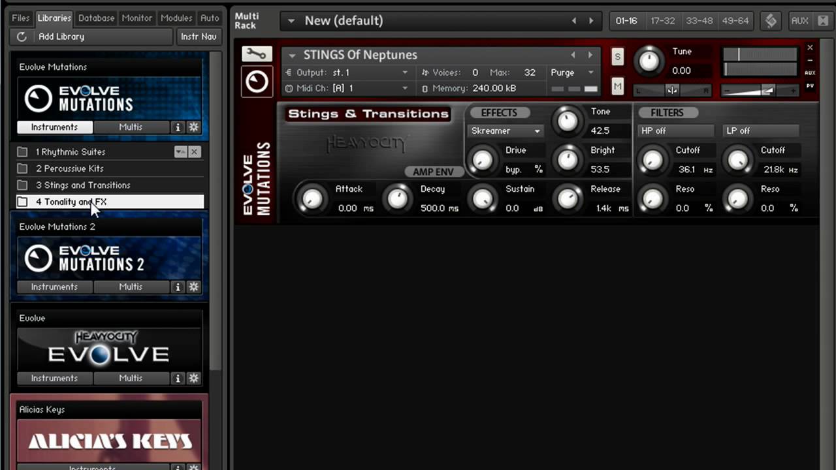The height and width of the screenshot is (470, 836).
Task: Go to next multi with header right arrow
Action: tap(591, 21)
